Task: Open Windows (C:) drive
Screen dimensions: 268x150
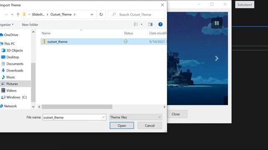Action: (17, 97)
